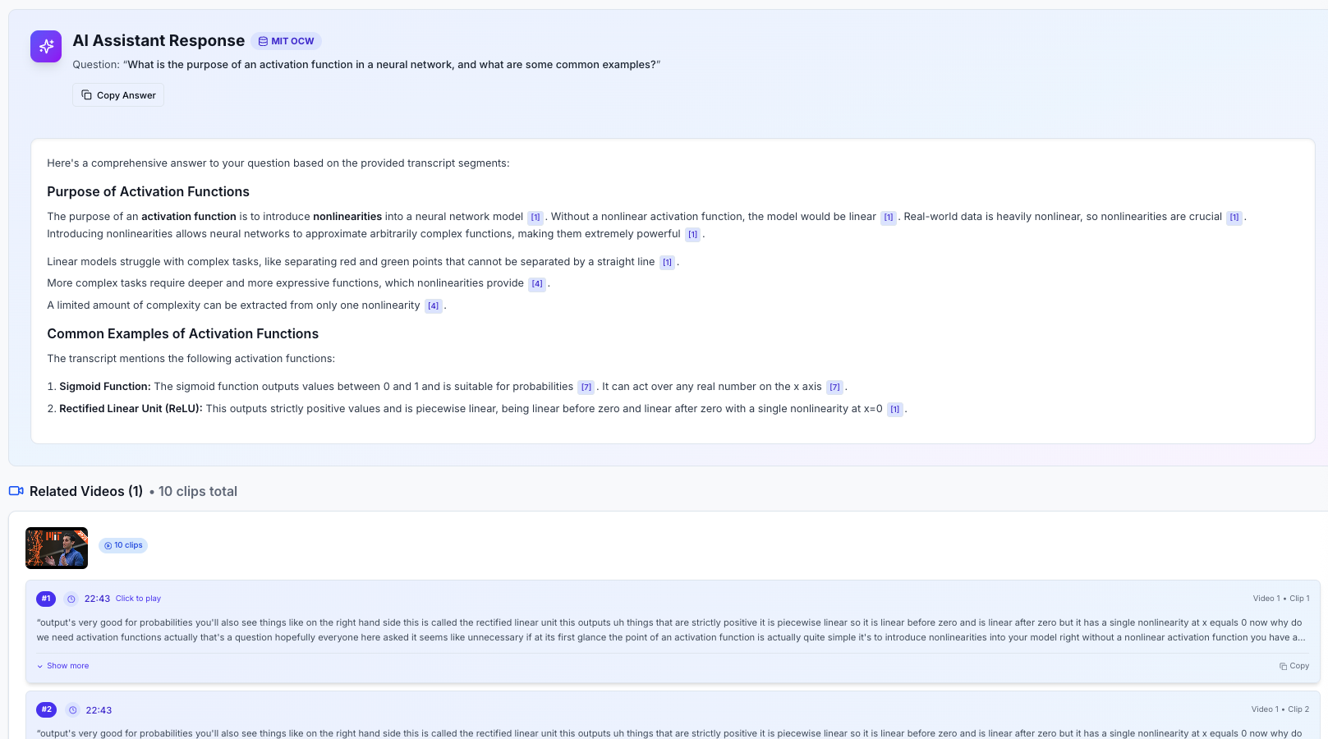Open citation [1] after 'nonlinearities are crucial'
This screenshot has width=1328, height=739.
(1234, 218)
